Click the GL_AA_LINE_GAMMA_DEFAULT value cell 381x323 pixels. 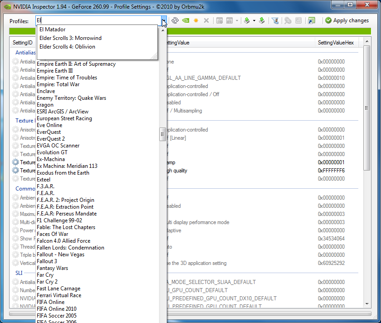tap(204, 78)
